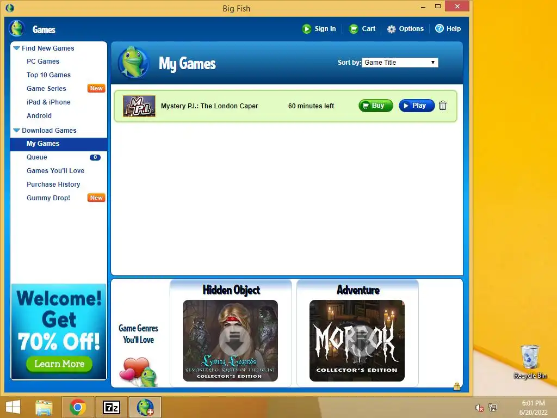
Task: Click the Big Fish logo beside Games
Action: tap(16, 28)
